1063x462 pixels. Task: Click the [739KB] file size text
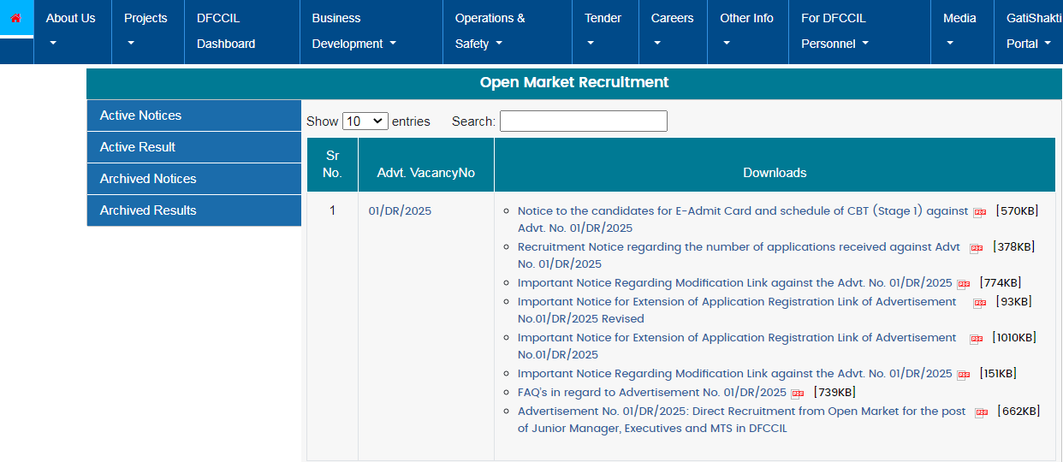point(834,393)
